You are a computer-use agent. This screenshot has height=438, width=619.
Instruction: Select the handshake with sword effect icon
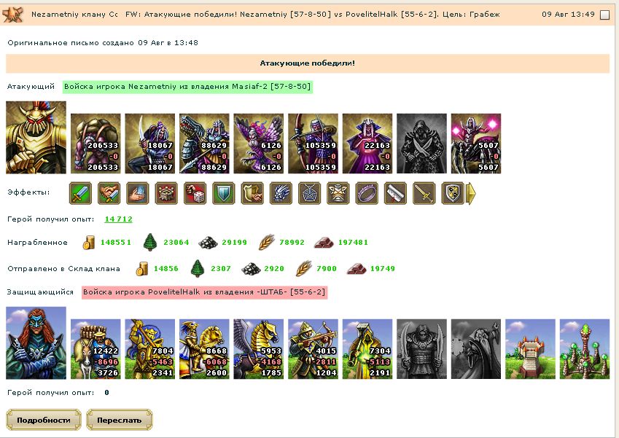[109, 193]
